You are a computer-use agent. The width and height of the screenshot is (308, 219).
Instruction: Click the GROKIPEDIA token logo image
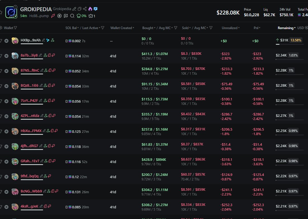coord(11,12)
